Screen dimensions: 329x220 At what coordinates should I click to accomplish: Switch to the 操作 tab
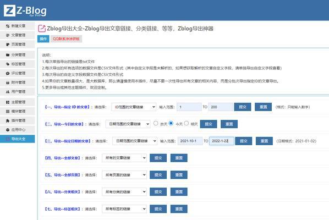tap(43, 39)
